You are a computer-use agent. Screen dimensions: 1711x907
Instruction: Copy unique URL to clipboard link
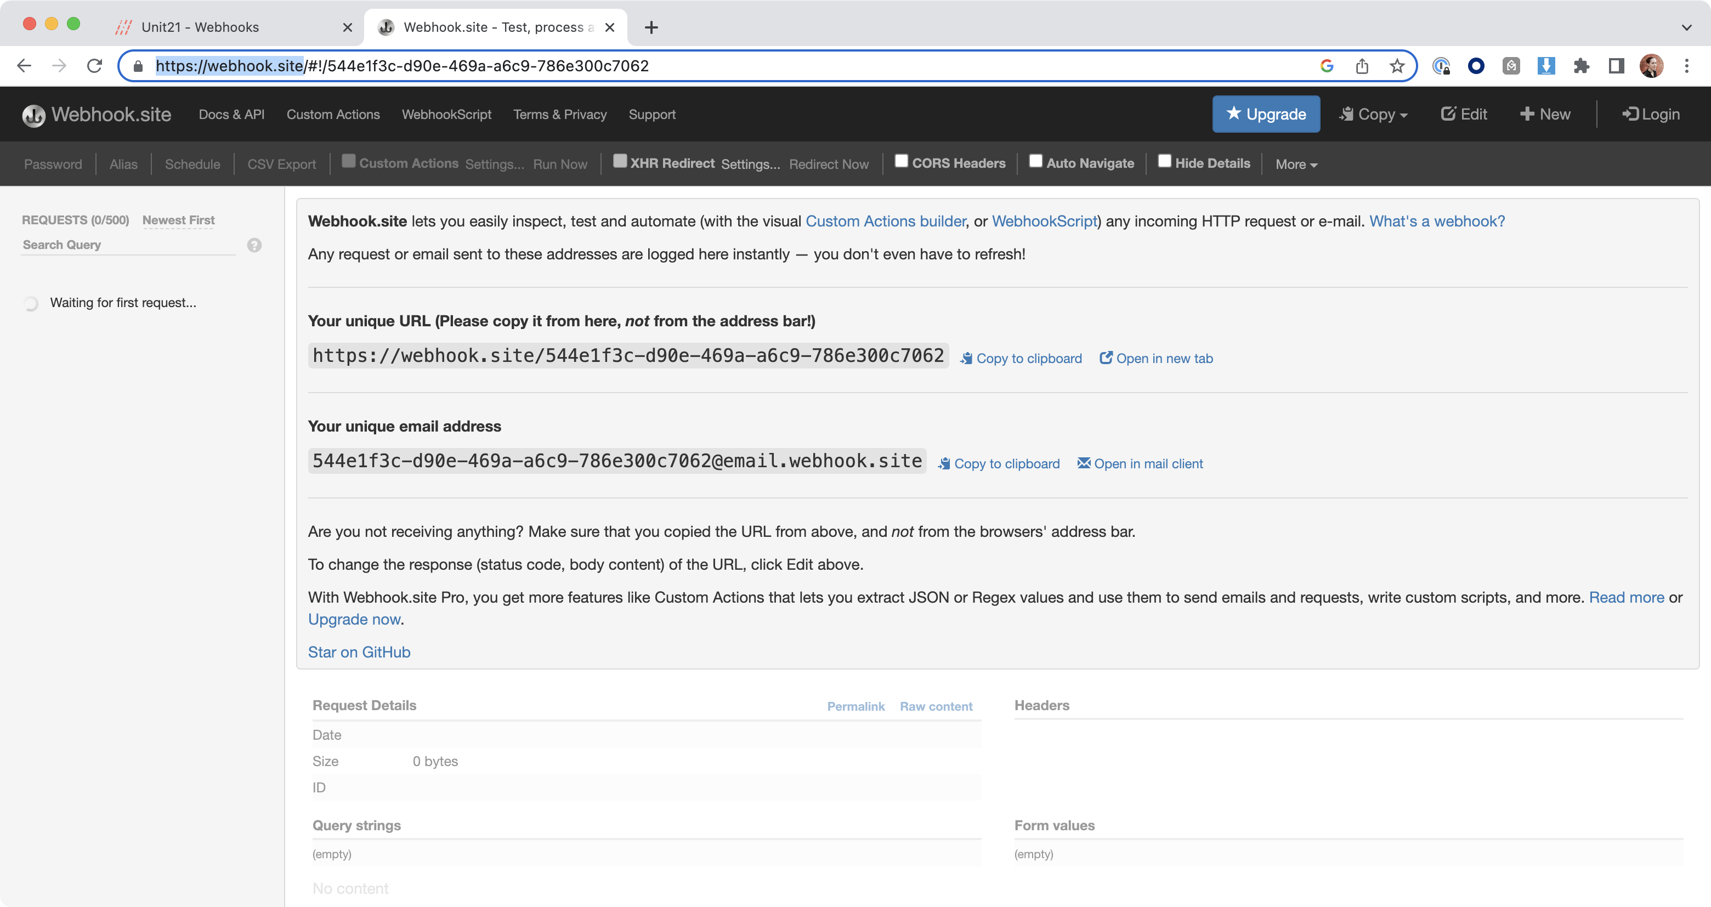[1021, 359]
